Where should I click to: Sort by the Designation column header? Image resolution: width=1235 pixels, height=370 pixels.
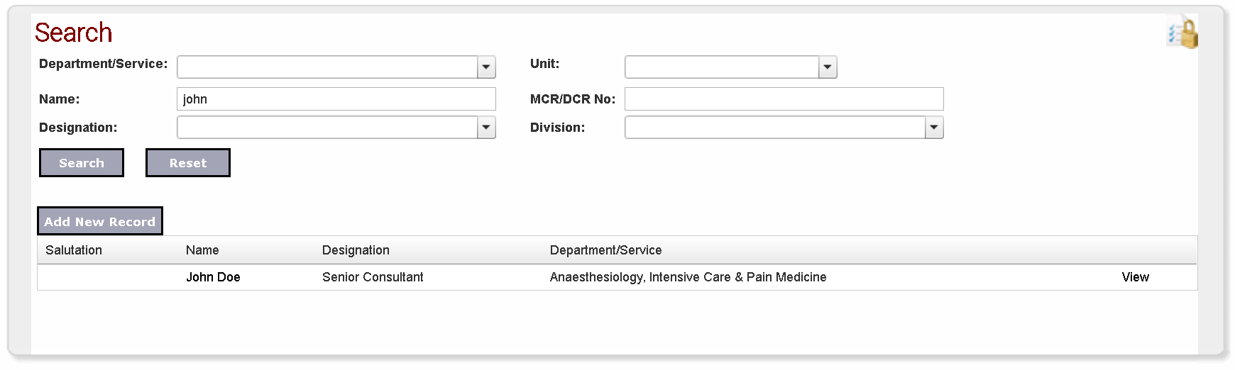[356, 250]
